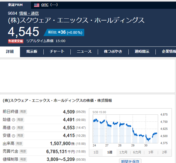Click the stock code 9684
Screen dimensions: 176x163
coord(12,13)
